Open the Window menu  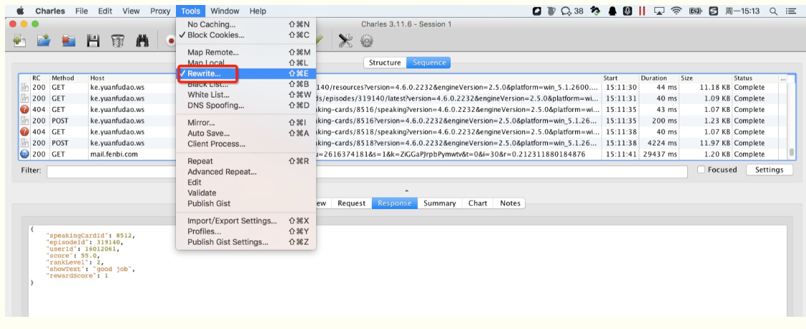[x=225, y=11]
